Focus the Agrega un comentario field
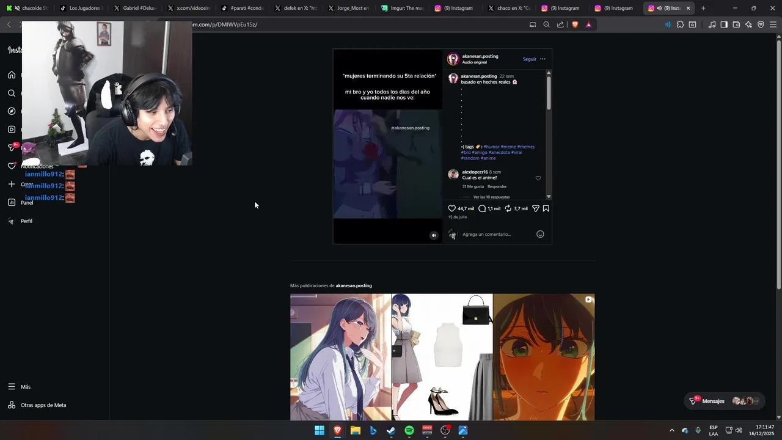Viewport: 782px width, 440px height. tap(486, 234)
